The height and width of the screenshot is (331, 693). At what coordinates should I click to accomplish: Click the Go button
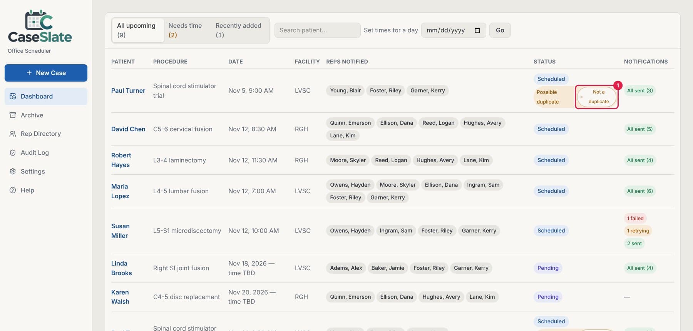tap(500, 30)
